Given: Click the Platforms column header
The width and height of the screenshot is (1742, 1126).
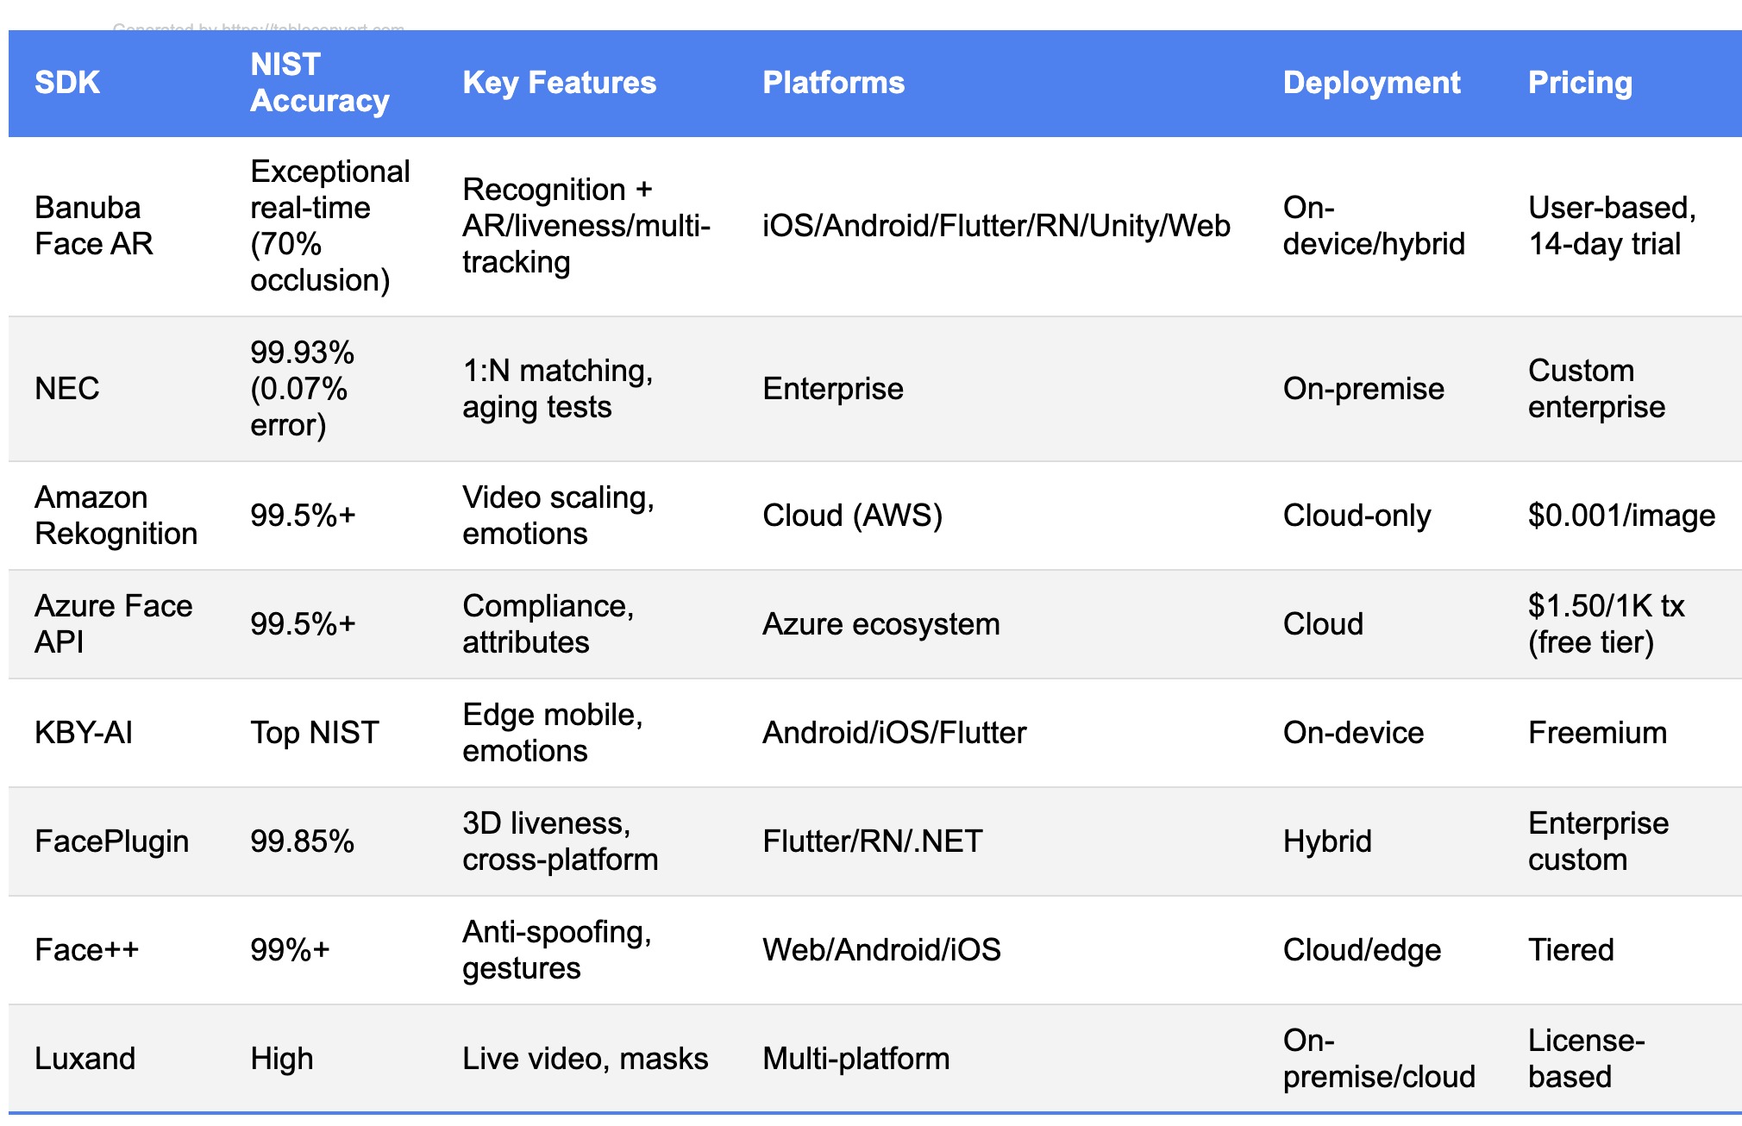Looking at the screenshot, I should (x=833, y=83).
